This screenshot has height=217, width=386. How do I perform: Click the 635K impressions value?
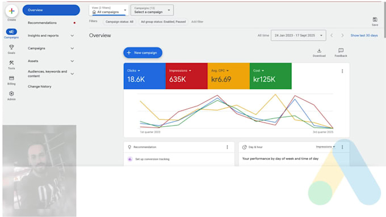(177, 79)
